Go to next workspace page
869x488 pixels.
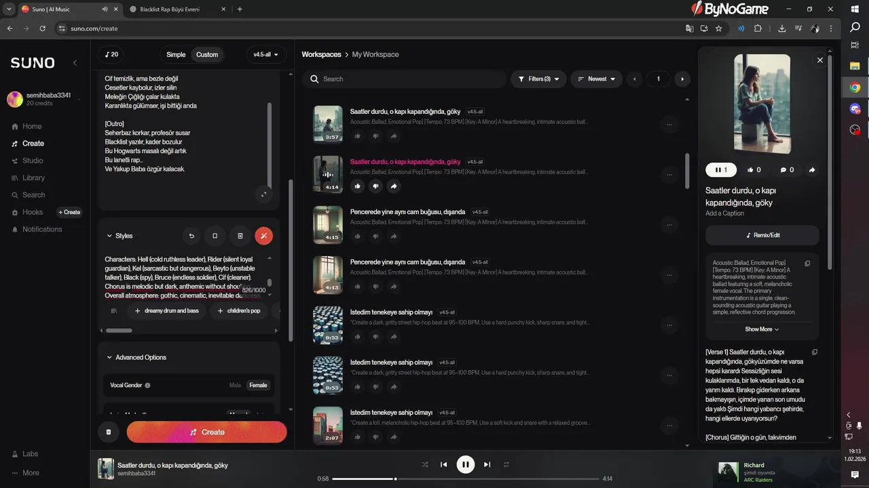[682, 79]
